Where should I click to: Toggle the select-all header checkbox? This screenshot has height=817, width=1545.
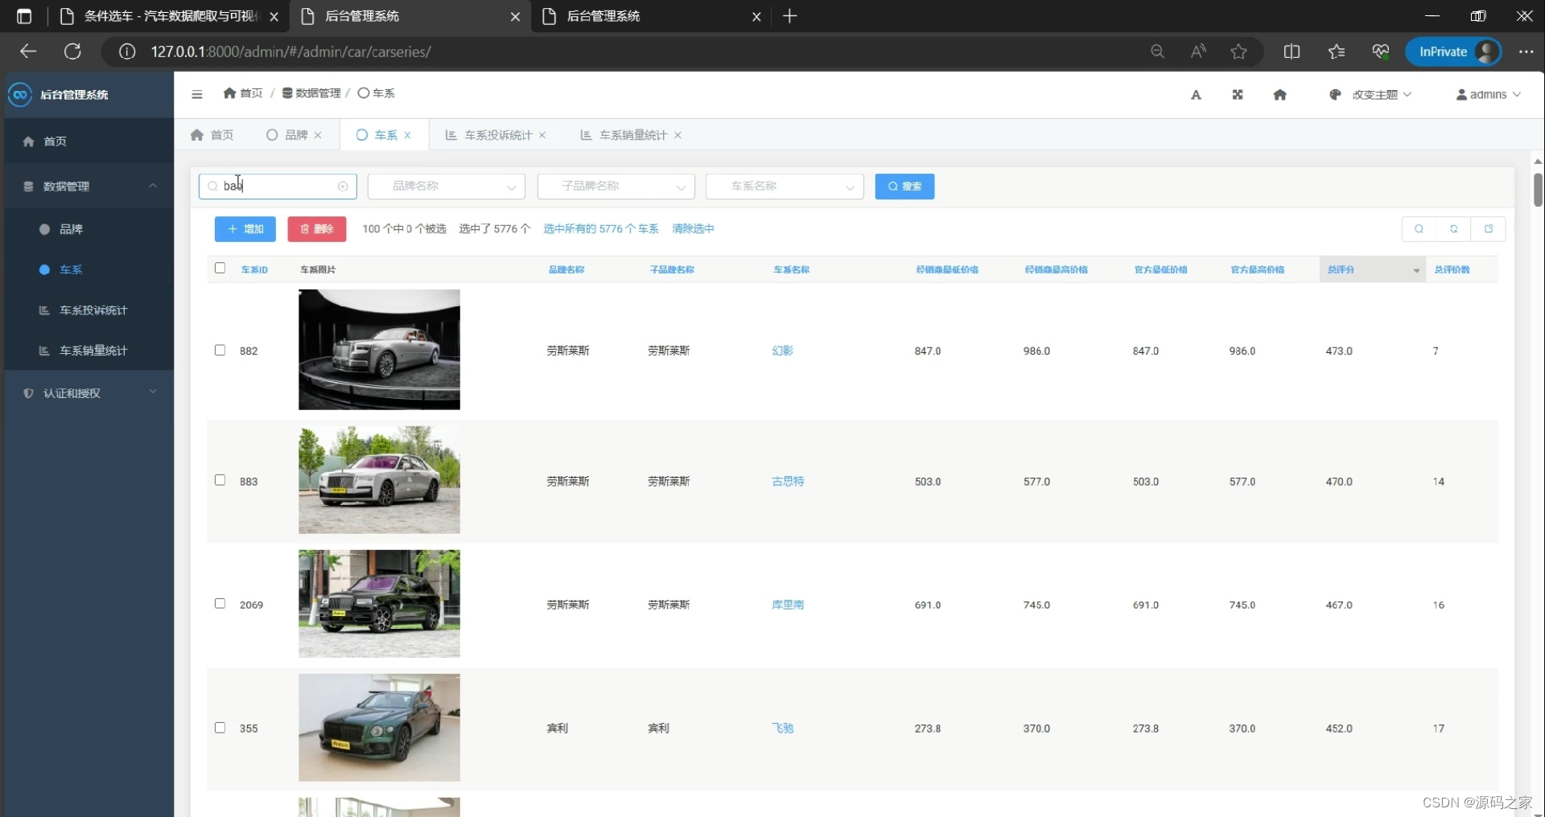[x=220, y=268]
